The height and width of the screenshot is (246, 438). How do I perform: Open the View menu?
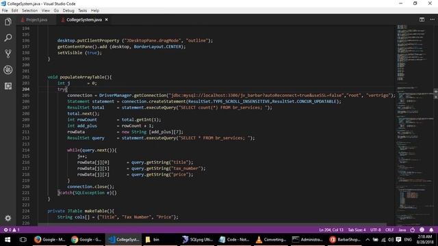pyautogui.click(x=46, y=11)
